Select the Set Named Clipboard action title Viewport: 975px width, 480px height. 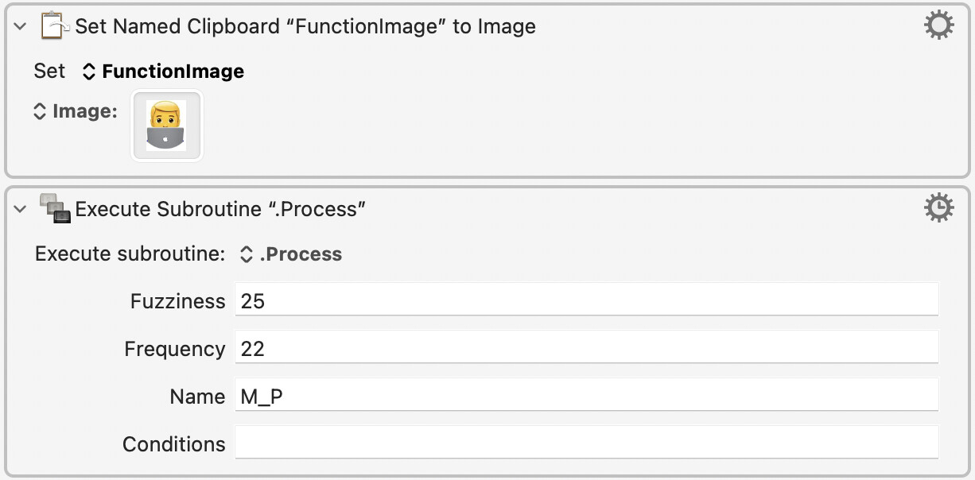(x=305, y=26)
